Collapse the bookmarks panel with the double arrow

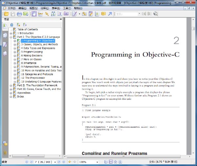(x=61, y=19)
